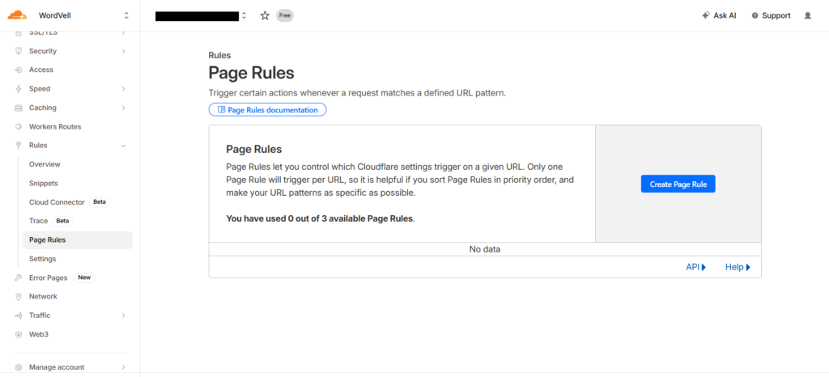The height and width of the screenshot is (377, 829).
Task: Open the WordVell account switcher
Action: (125, 16)
